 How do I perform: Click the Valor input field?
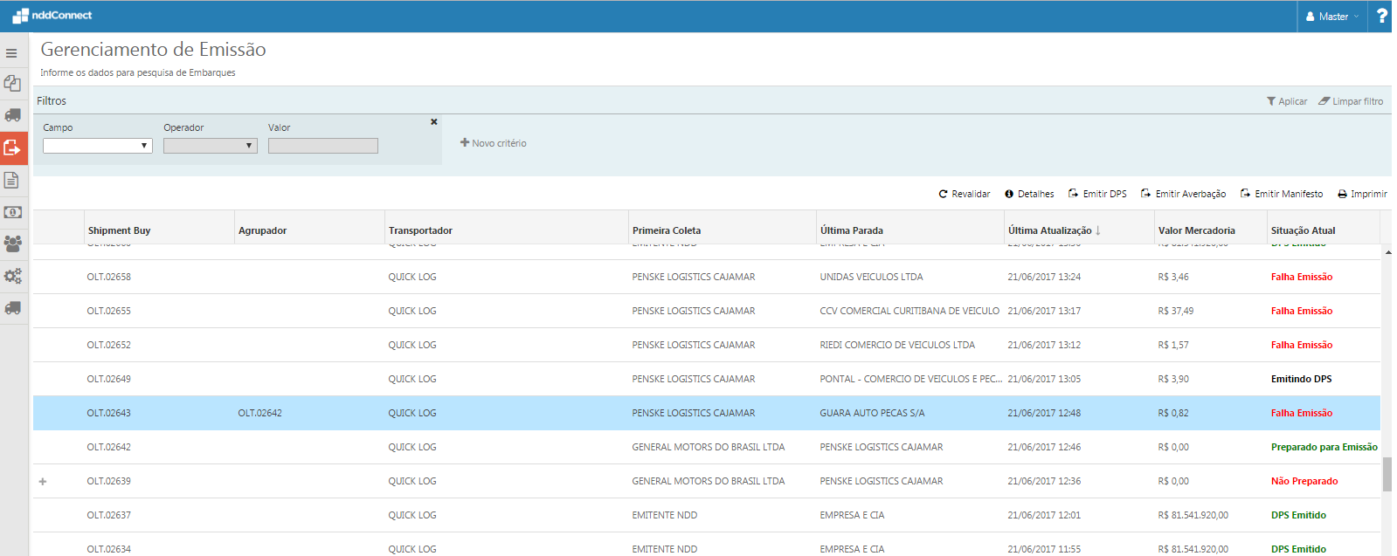322,146
